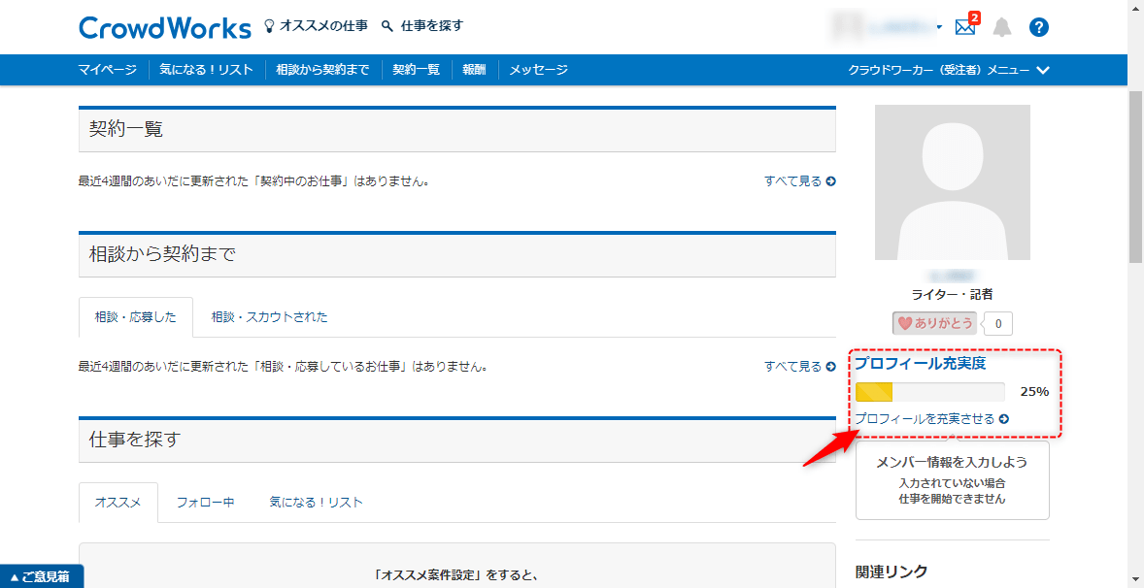Select 契約一覧 in the navigation bar
The image size is (1144, 588).
[416, 70]
